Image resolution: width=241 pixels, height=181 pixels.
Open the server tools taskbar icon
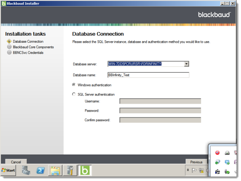point(70,170)
